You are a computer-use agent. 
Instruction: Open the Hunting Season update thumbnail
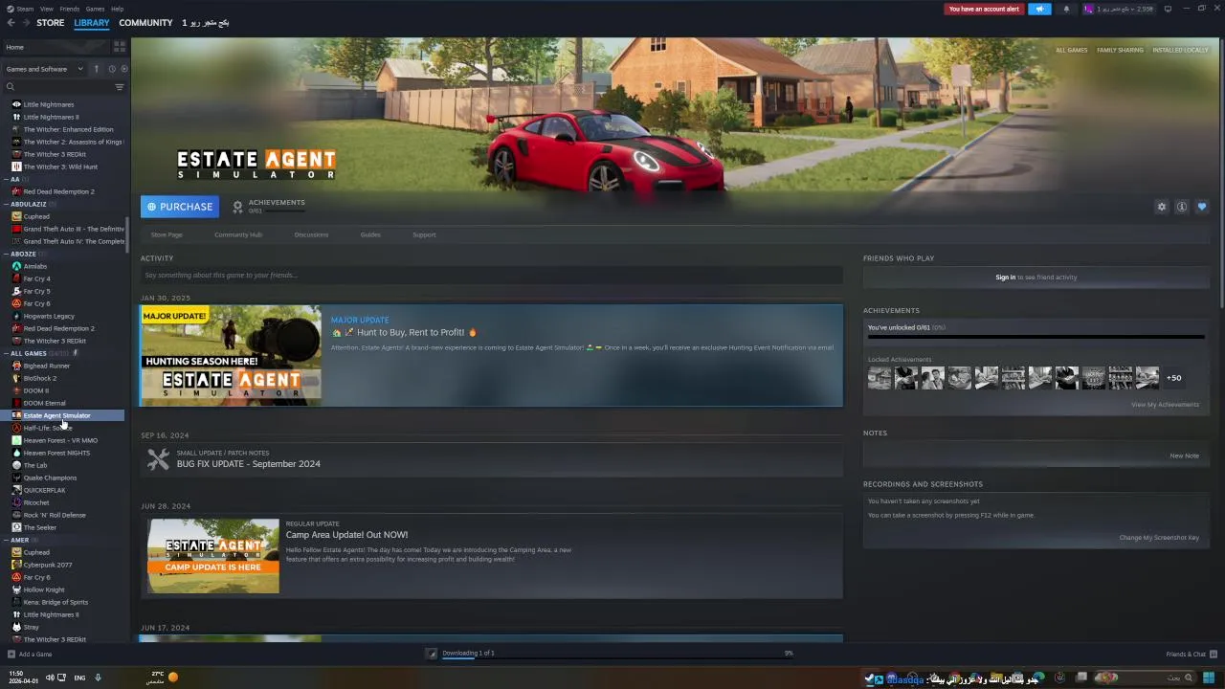(x=231, y=355)
